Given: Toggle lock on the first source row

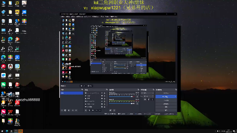Looking at the screenshot, I should click(105, 93).
